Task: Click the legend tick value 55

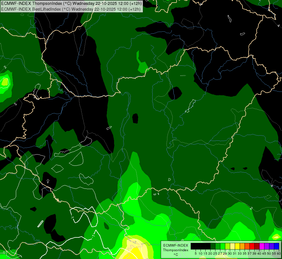Action: coord(274,254)
